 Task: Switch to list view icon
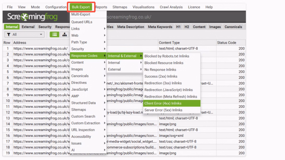[54, 34]
